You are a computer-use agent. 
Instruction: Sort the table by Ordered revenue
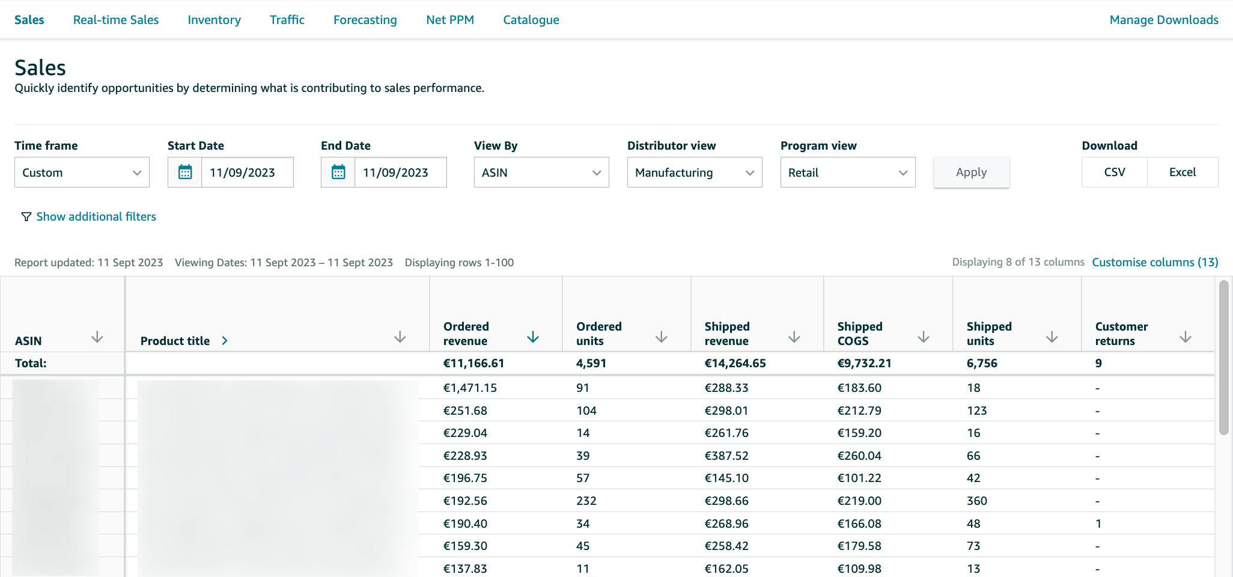pyautogui.click(x=532, y=337)
